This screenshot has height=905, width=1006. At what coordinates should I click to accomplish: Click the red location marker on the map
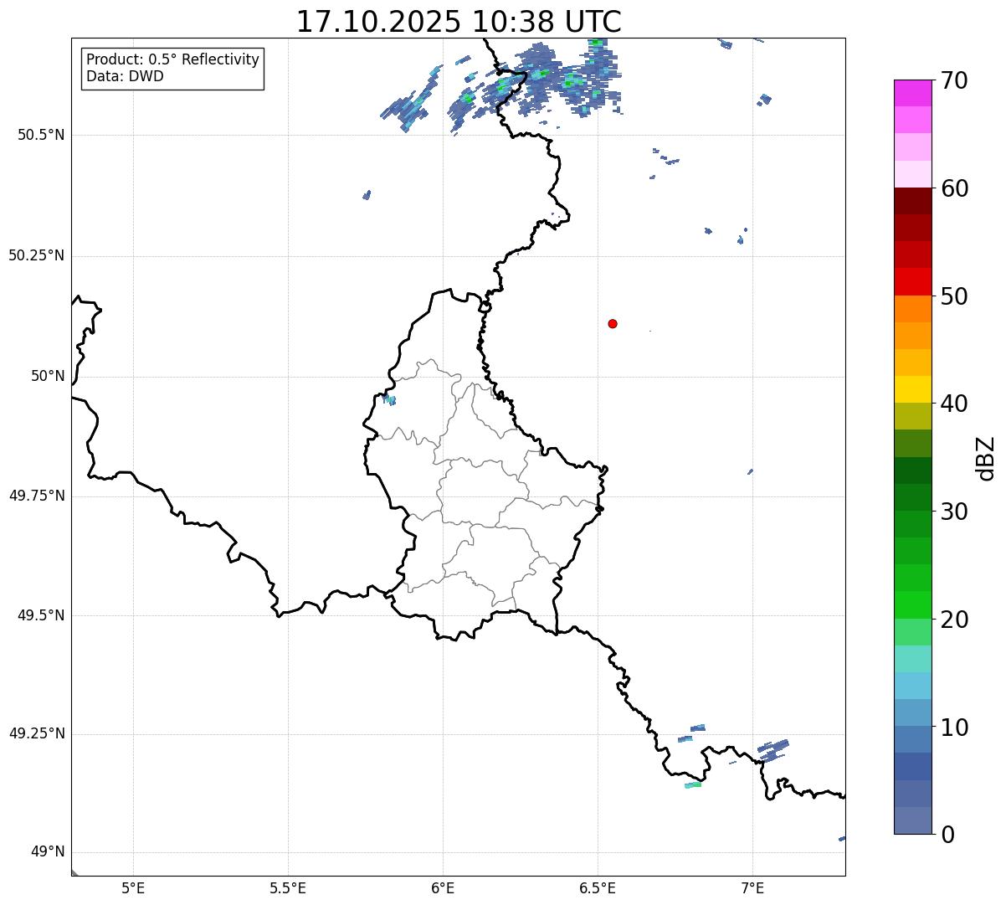click(613, 323)
